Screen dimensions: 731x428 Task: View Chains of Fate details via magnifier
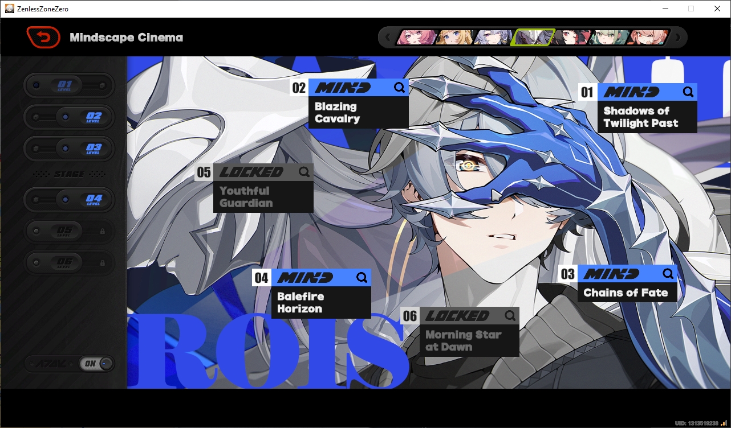(x=668, y=274)
